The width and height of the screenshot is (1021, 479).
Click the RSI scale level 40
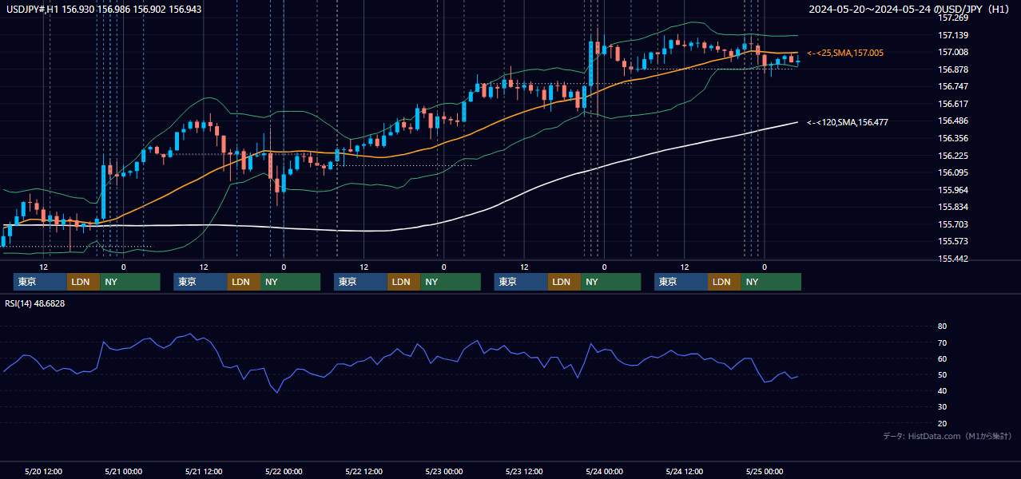[943, 390]
